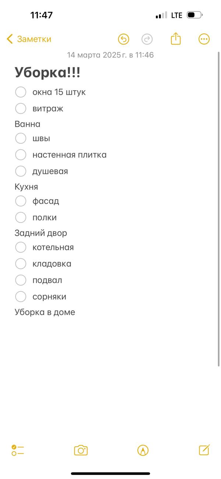Open the share sheet icon

tap(176, 39)
